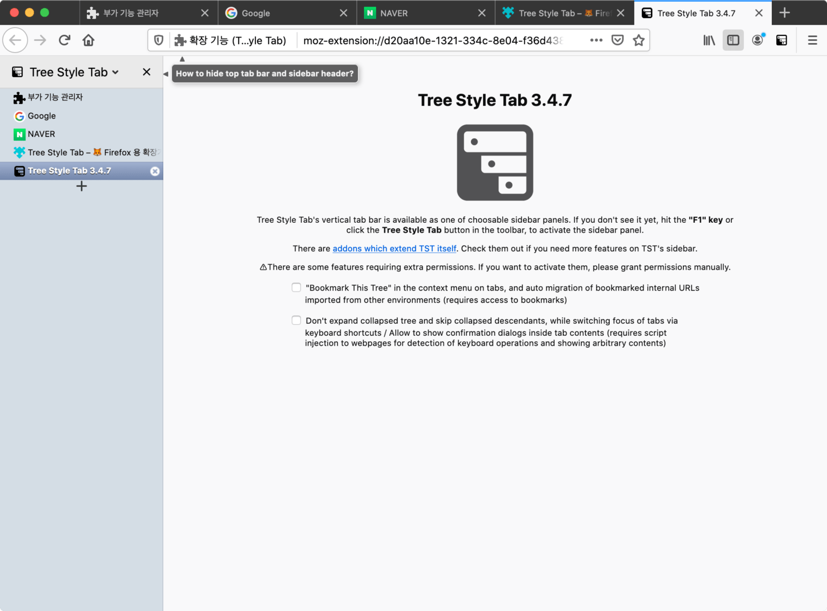The height and width of the screenshot is (611, 827).
Task: Select NAVER in sidebar tree
Action: coord(82,134)
